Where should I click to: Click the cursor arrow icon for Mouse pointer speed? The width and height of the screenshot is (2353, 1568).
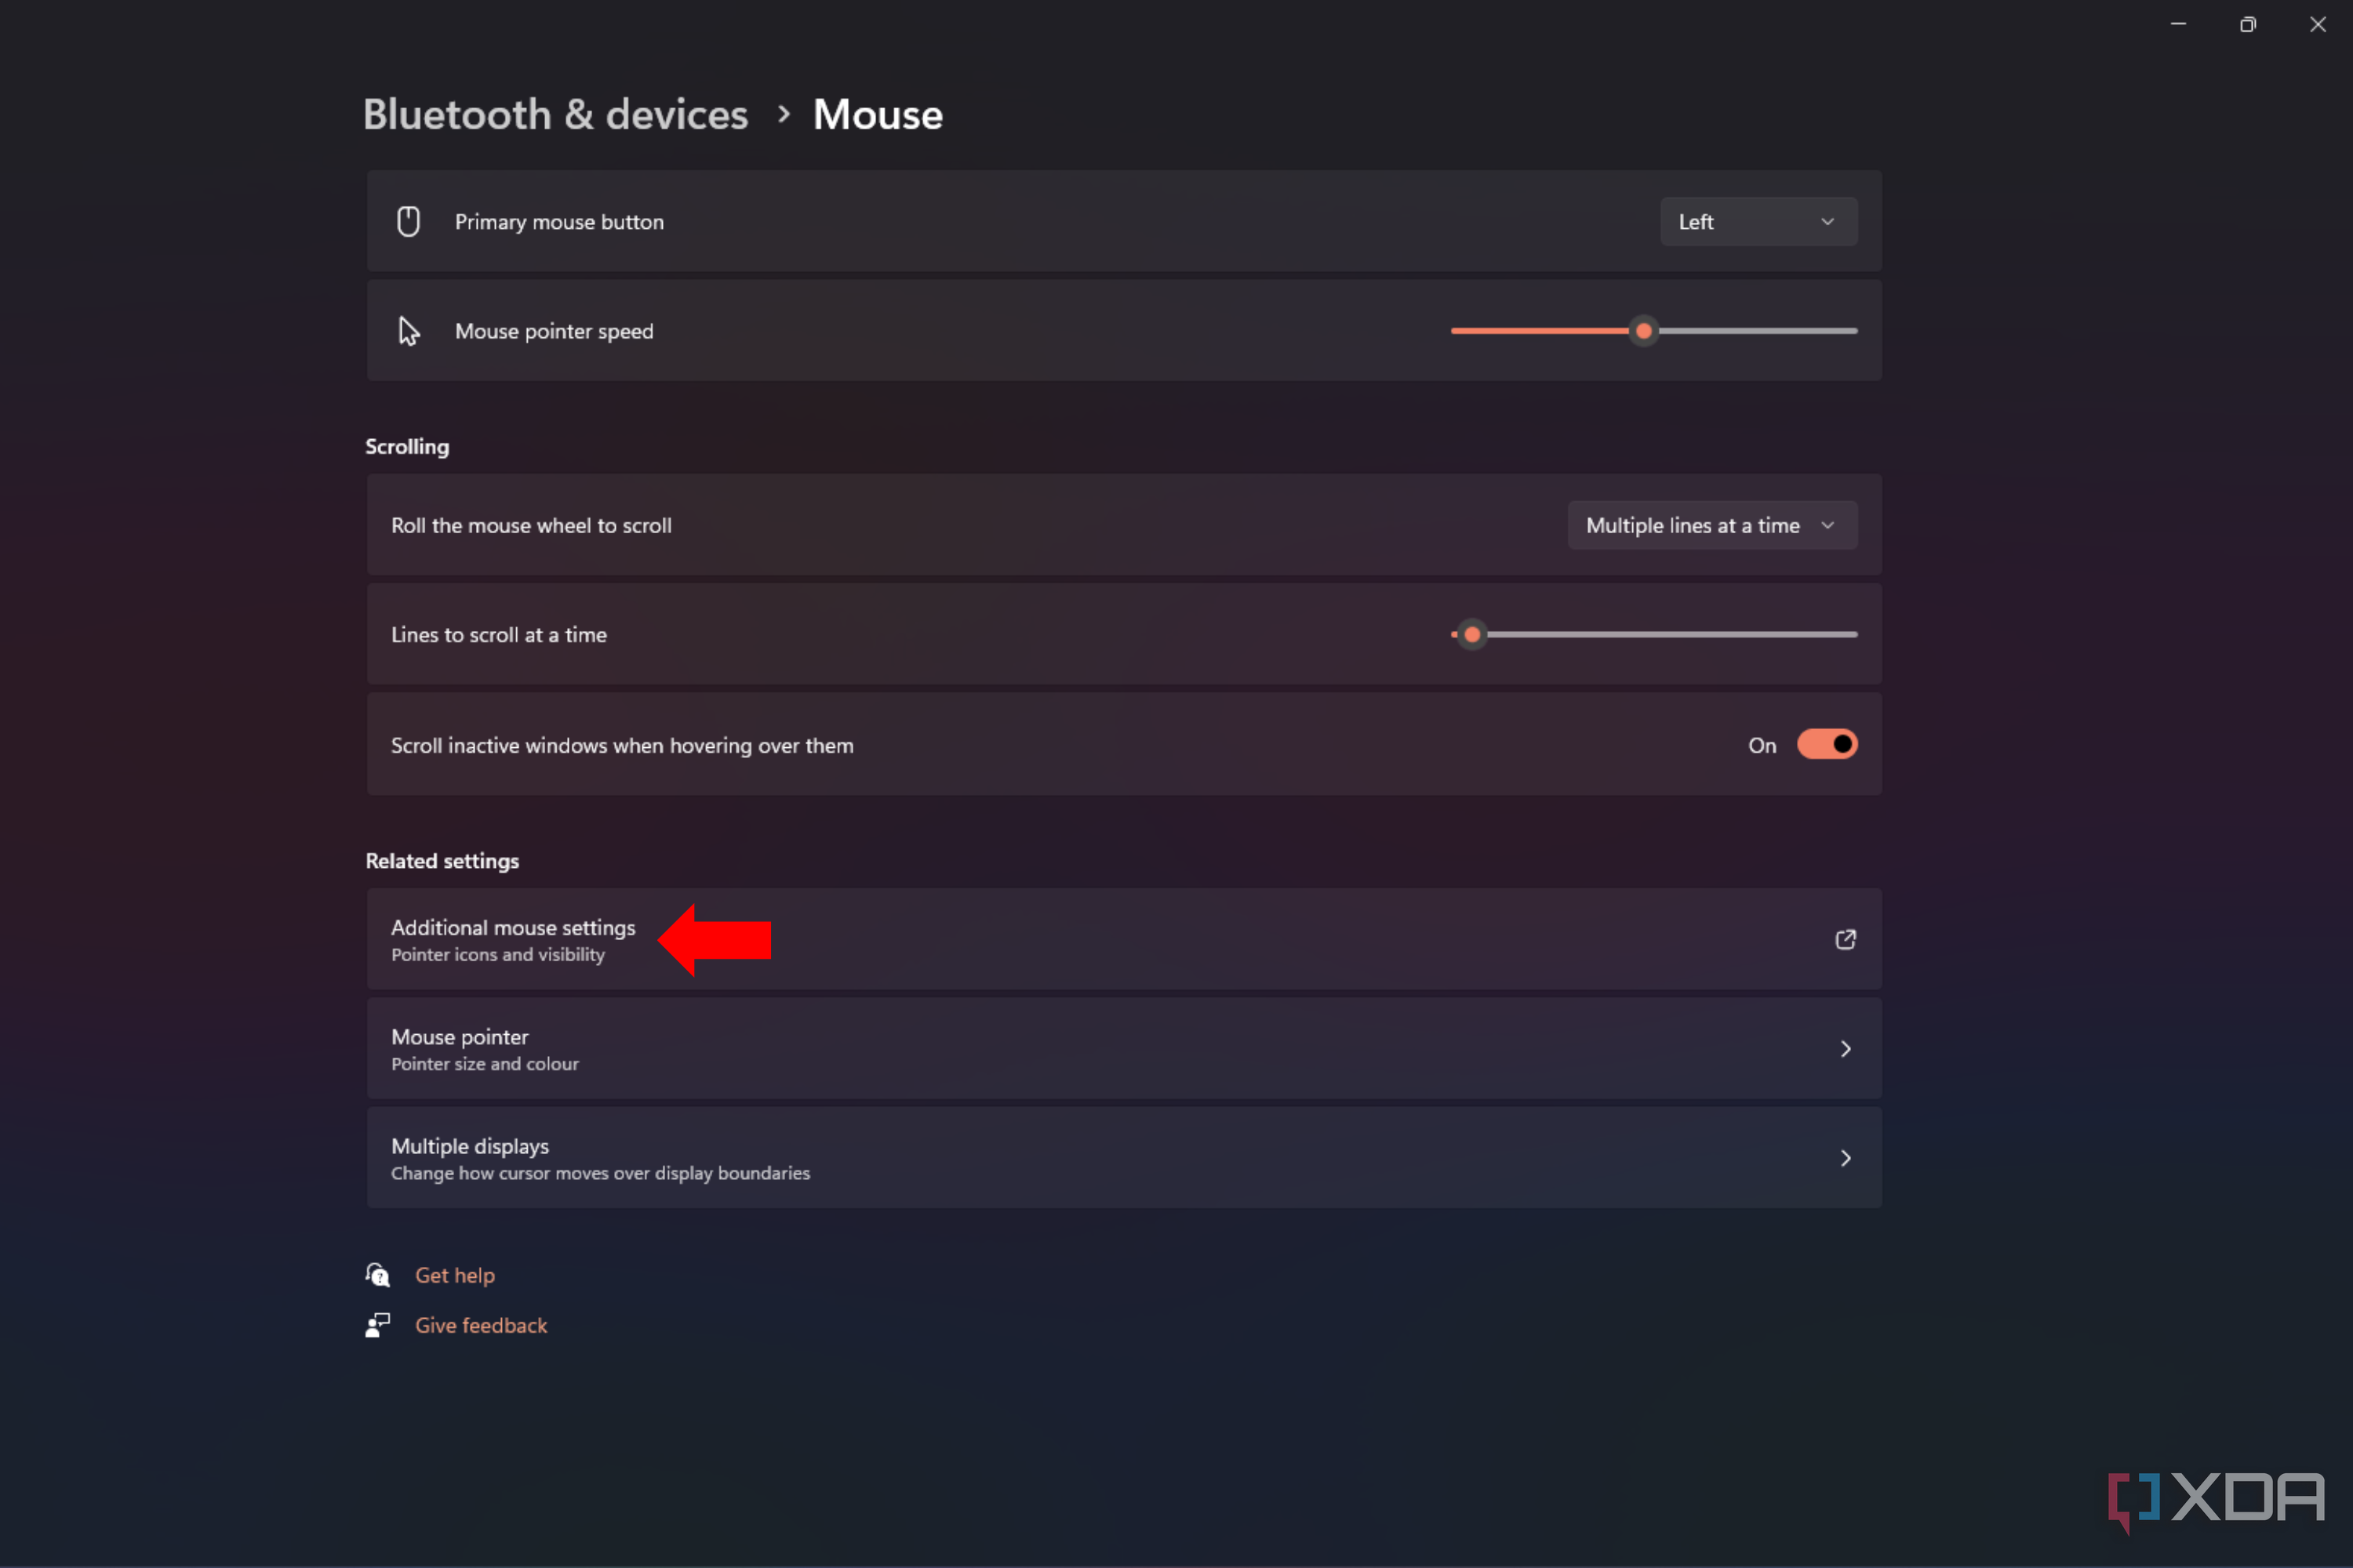coord(408,330)
